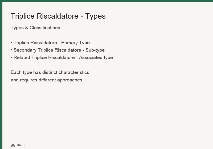Image resolution: width=213 pixels, height=149 pixels.
Task: Click the word 'characteristics' in the paragraph
Action: coord(74,72)
